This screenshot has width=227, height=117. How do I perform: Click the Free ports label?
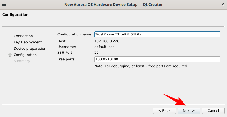pyautogui.click(x=67, y=59)
